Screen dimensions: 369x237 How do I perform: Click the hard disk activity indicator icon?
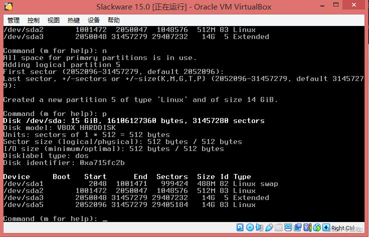click(240, 227)
